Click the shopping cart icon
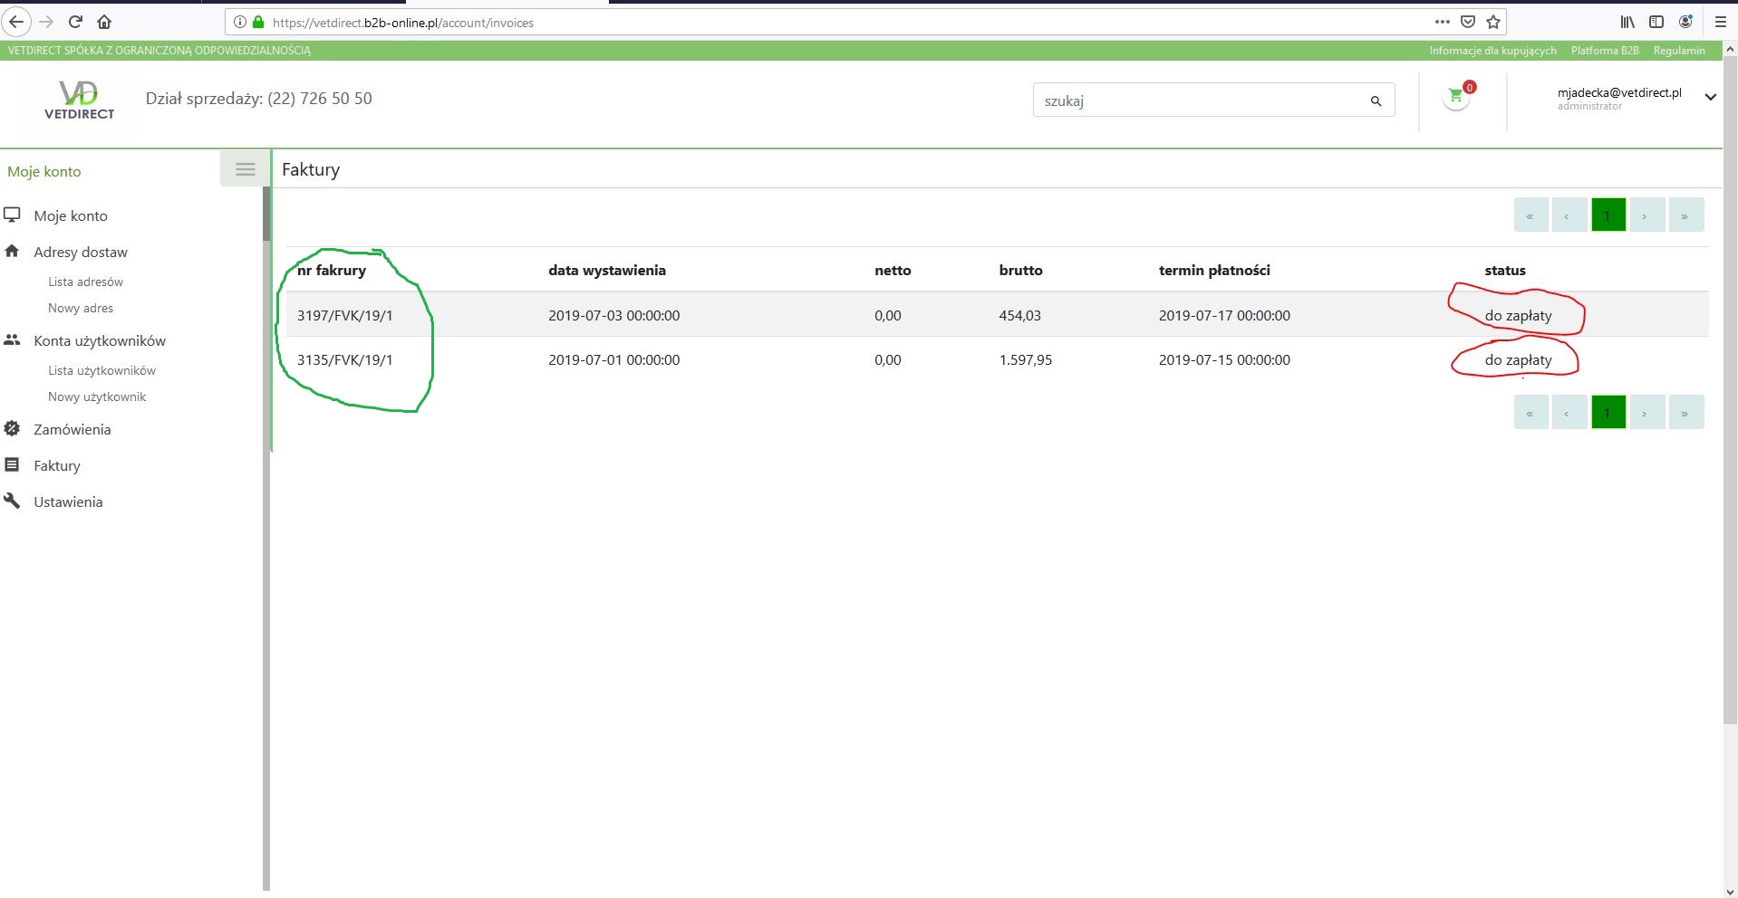 coord(1455,96)
